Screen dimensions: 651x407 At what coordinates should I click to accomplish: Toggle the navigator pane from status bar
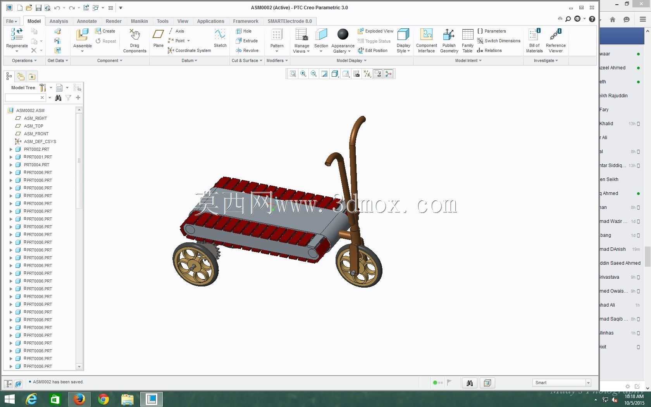9,384
